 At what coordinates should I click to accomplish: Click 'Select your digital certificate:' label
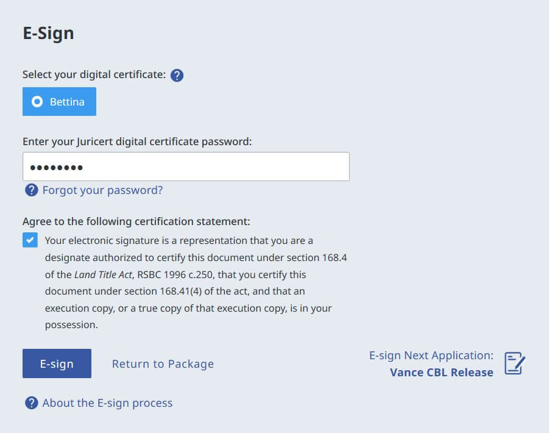tap(94, 74)
